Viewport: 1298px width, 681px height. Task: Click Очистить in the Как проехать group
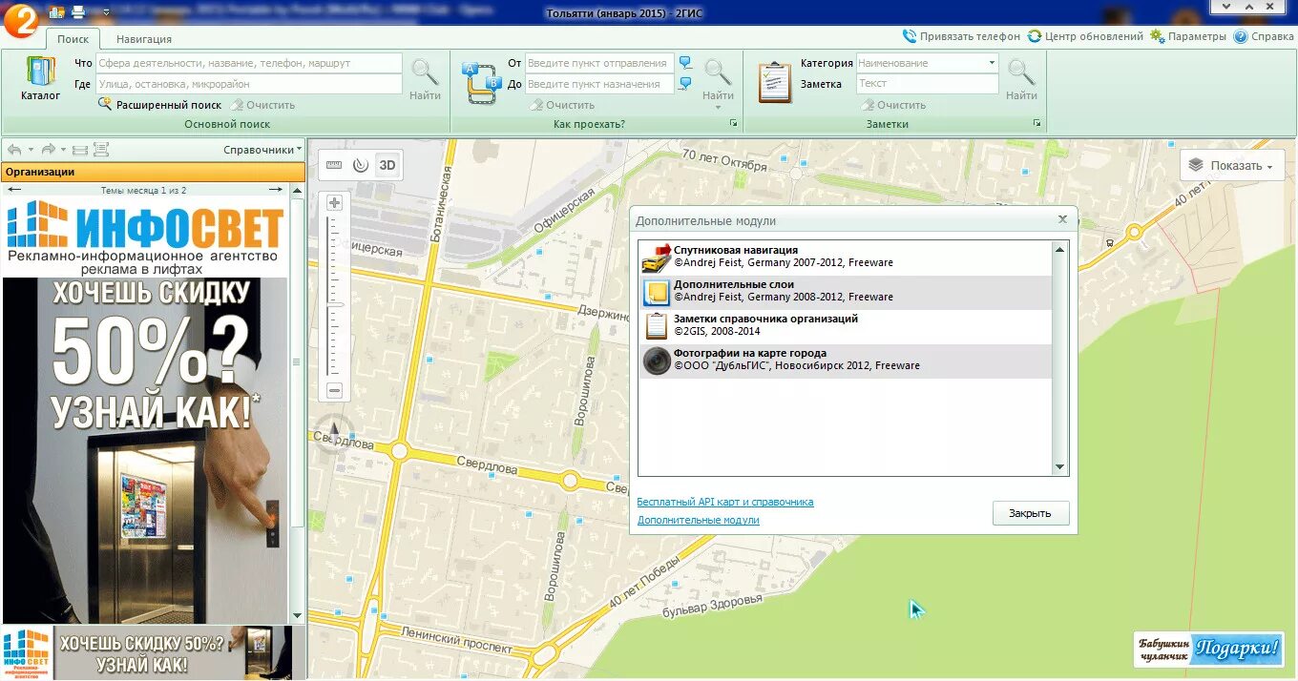coord(563,105)
